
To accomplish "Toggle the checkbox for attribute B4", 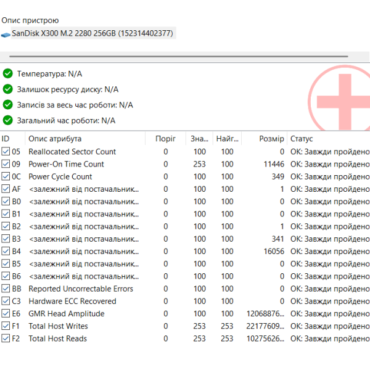I will 6,251.
